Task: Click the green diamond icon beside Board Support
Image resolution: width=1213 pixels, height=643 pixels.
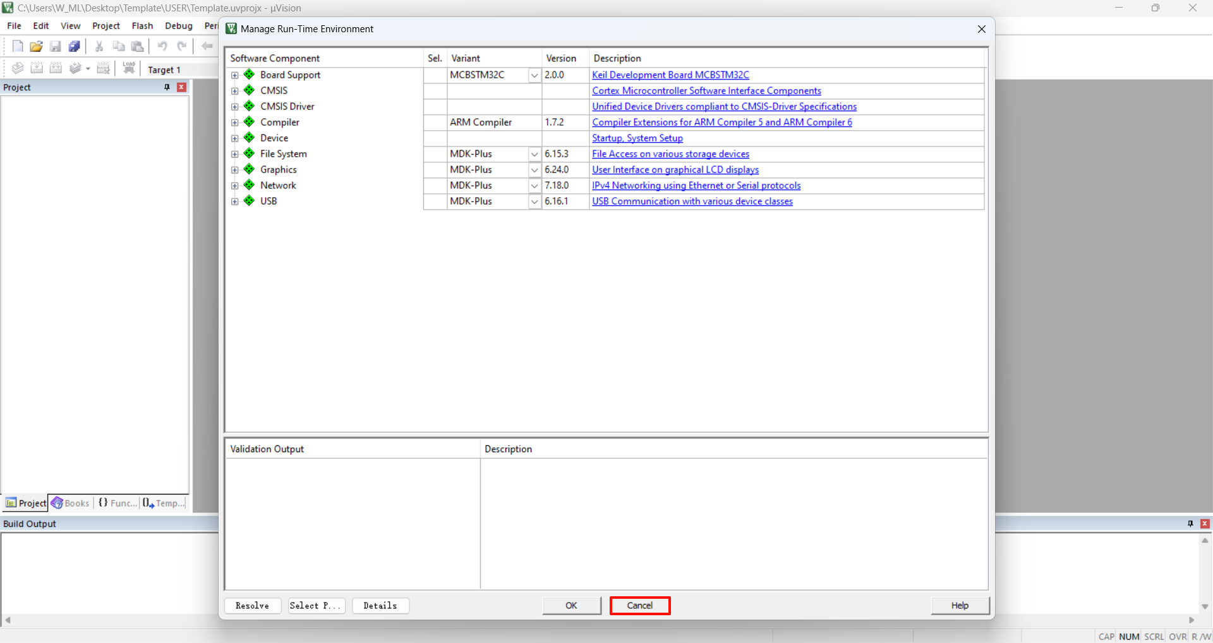Action: (250, 75)
